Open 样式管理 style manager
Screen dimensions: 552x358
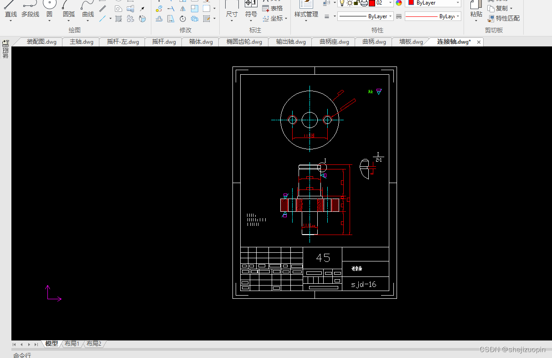306,9
